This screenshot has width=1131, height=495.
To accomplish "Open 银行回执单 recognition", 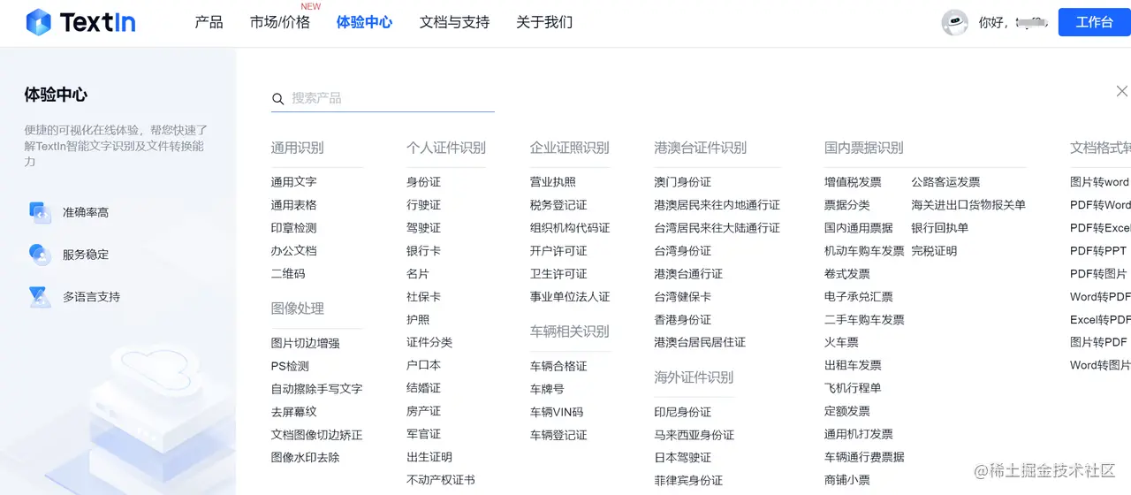I will (x=939, y=228).
